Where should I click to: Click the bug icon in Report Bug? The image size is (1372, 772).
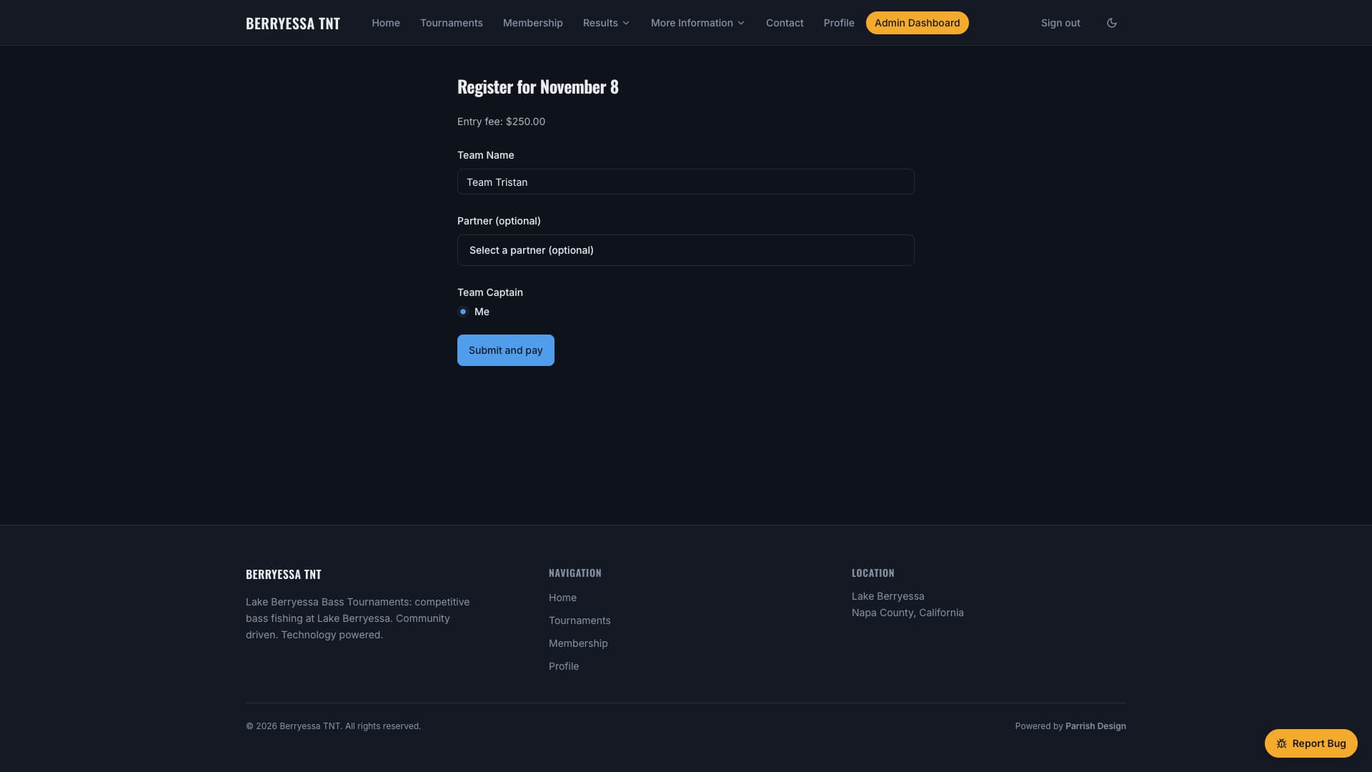pyautogui.click(x=1281, y=743)
